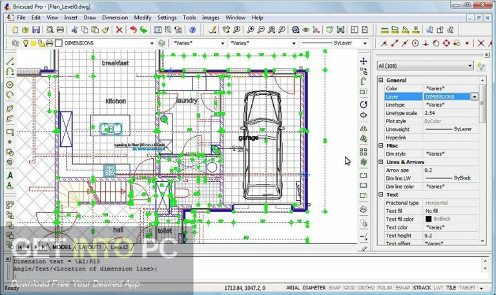Toggle ORTHO in the status bar
Viewport: 496px width, 295px height.
click(366, 288)
